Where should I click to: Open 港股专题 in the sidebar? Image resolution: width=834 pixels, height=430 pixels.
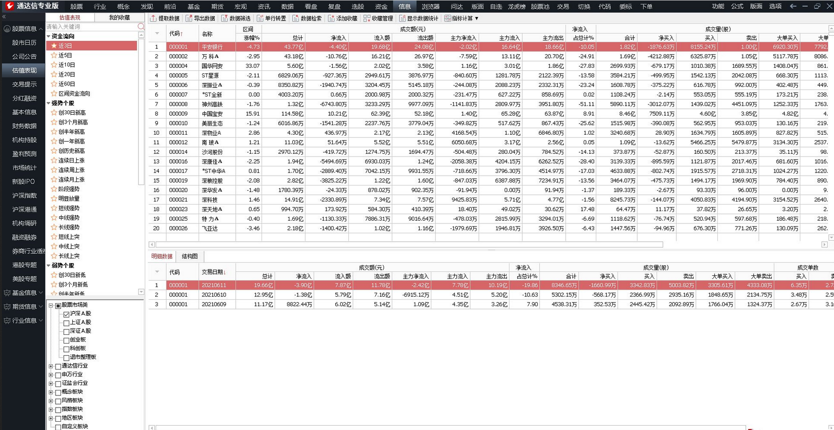tap(24, 265)
